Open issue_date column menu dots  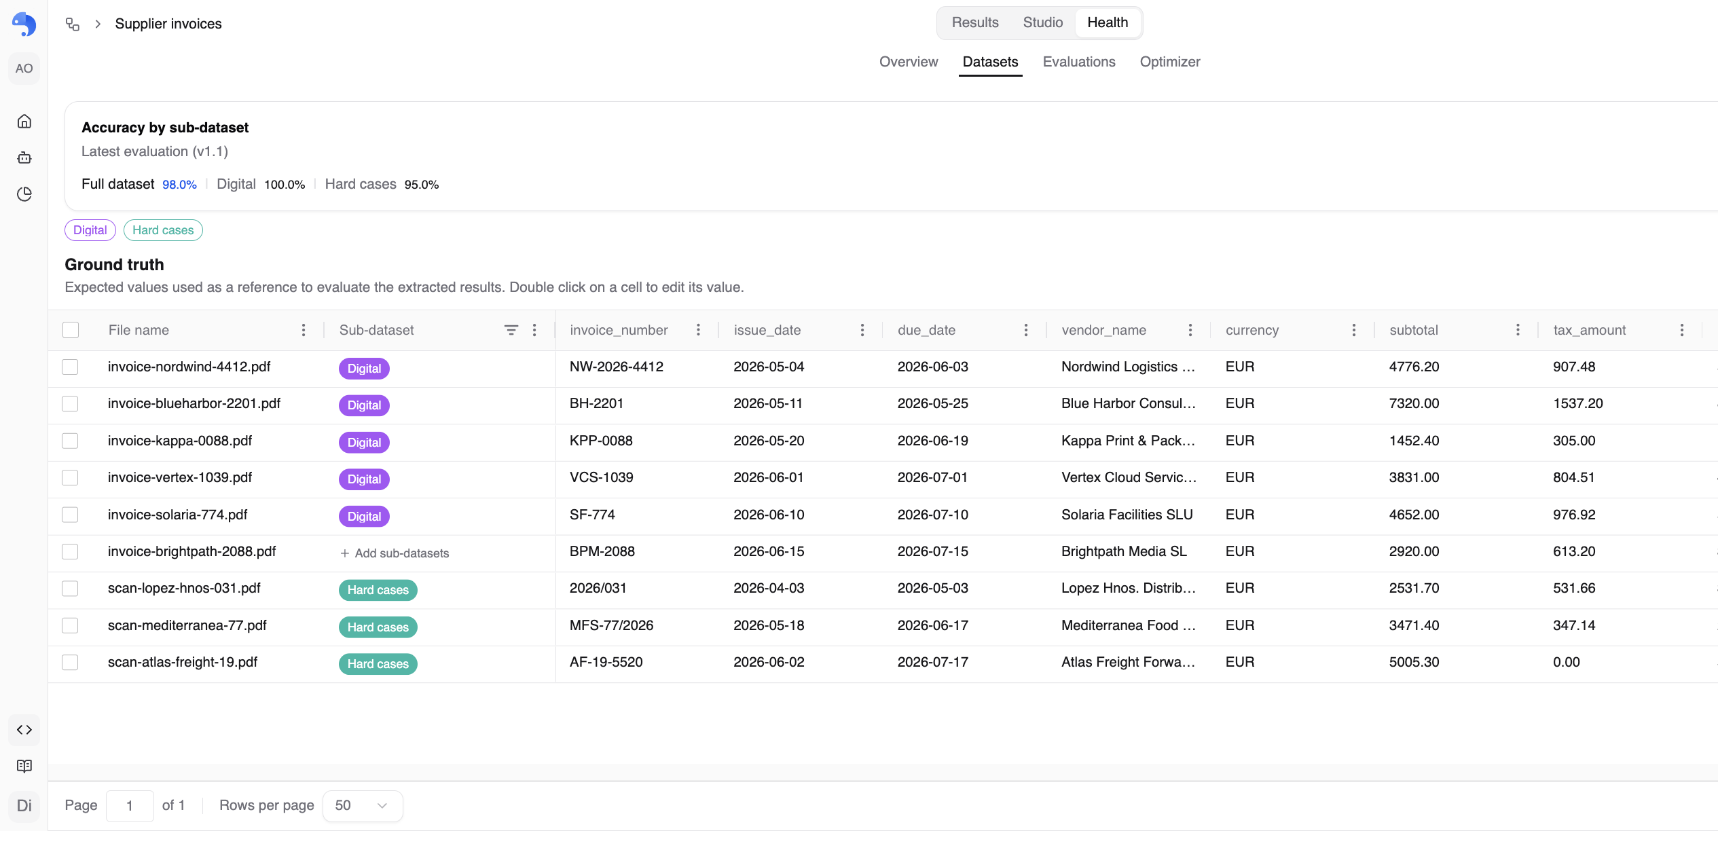point(862,330)
